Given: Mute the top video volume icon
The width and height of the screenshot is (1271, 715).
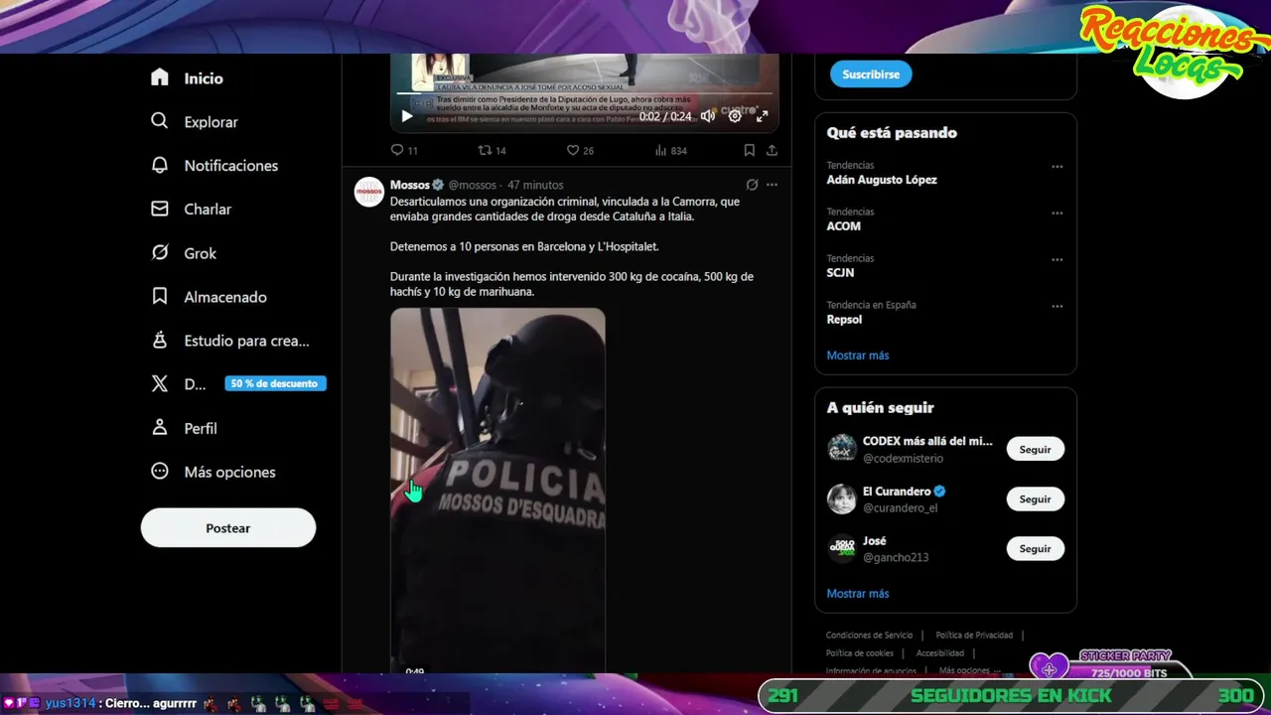Looking at the screenshot, I should (708, 116).
